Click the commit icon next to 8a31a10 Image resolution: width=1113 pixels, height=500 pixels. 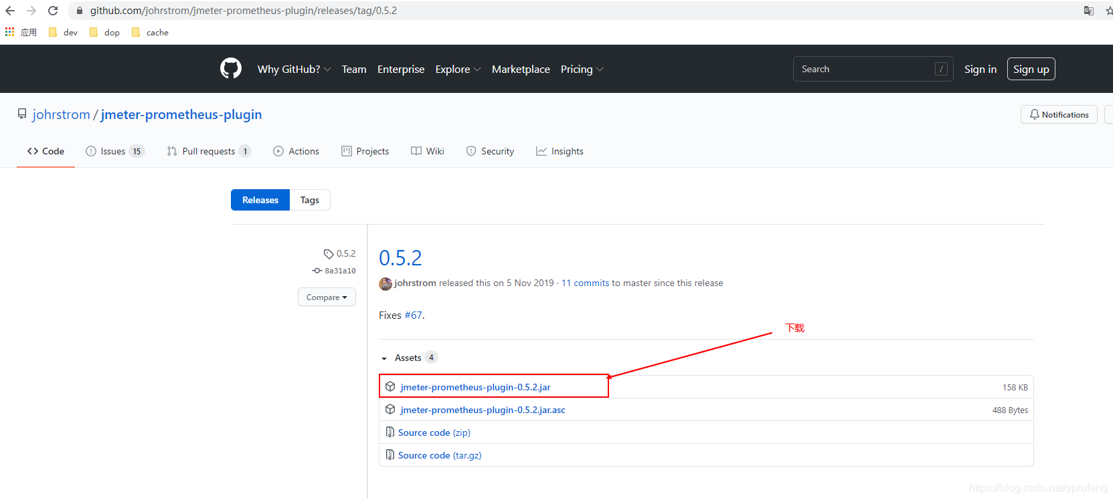click(x=317, y=271)
